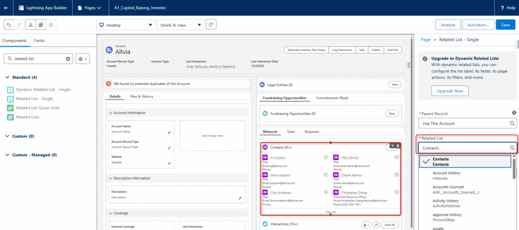
Task: Delete the selected Contacts component
Action: coord(398,146)
